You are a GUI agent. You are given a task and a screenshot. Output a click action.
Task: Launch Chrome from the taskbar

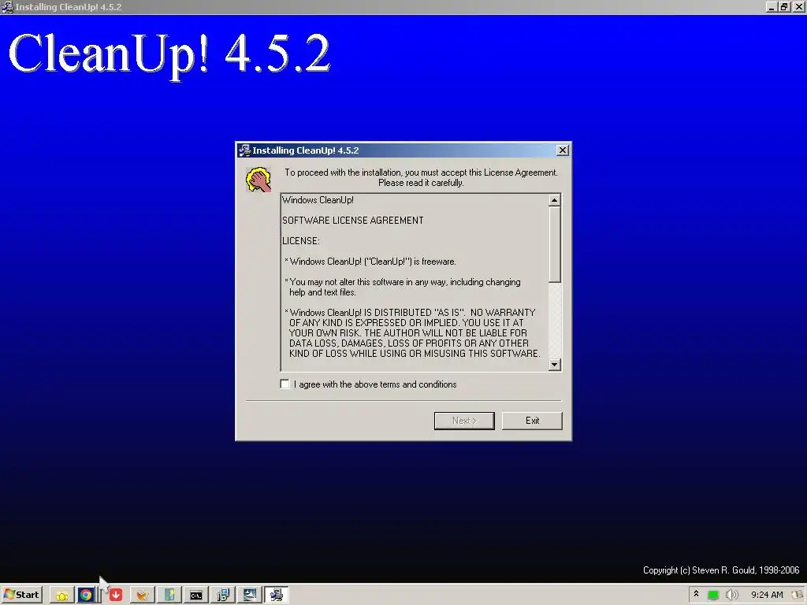click(x=86, y=596)
